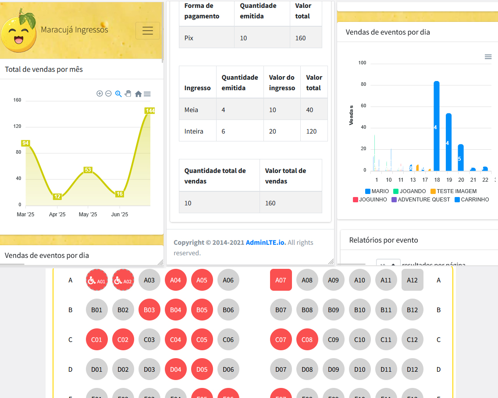
Task: Enable the panning hand tool
Action: [x=128, y=94]
